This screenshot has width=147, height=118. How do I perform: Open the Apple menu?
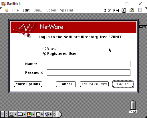tap(7, 10)
